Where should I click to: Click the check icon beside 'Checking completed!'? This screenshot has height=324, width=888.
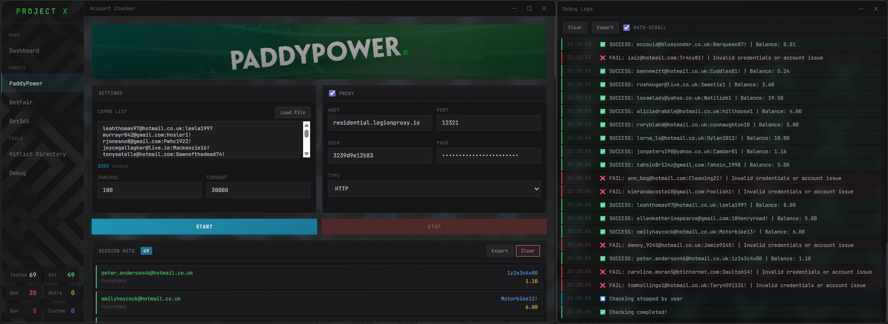pos(602,312)
